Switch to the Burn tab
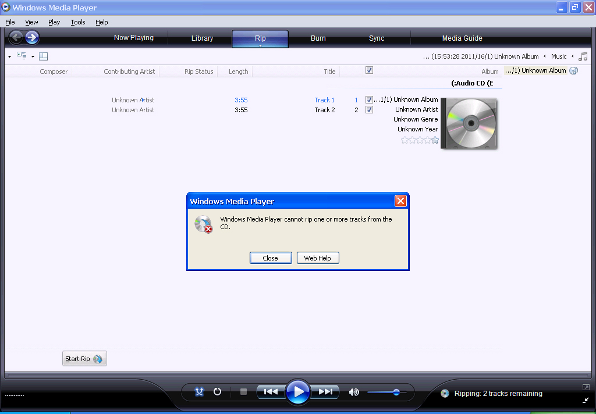 [x=318, y=38]
